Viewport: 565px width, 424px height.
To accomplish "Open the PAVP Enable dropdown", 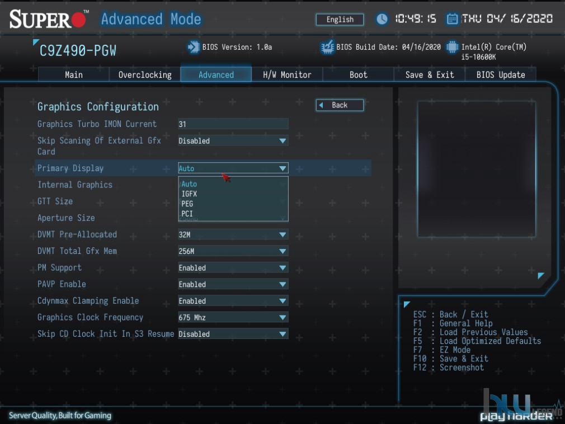I will (x=233, y=284).
